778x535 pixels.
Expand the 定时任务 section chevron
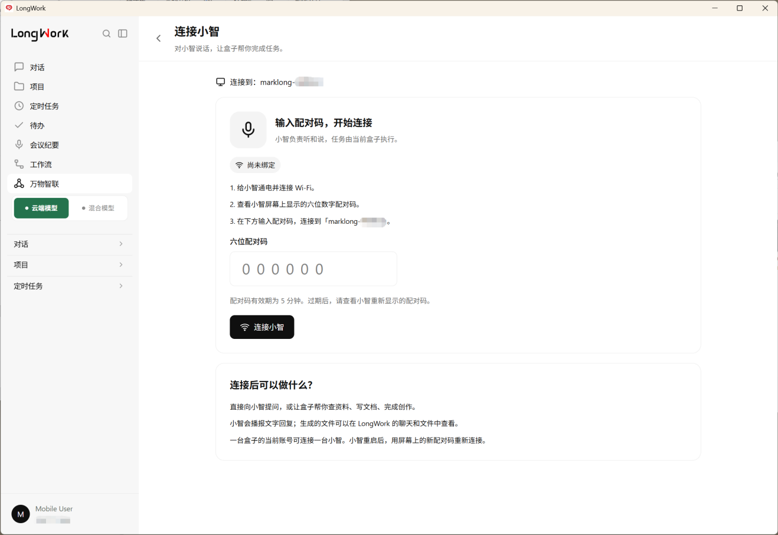pyautogui.click(x=121, y=286)
